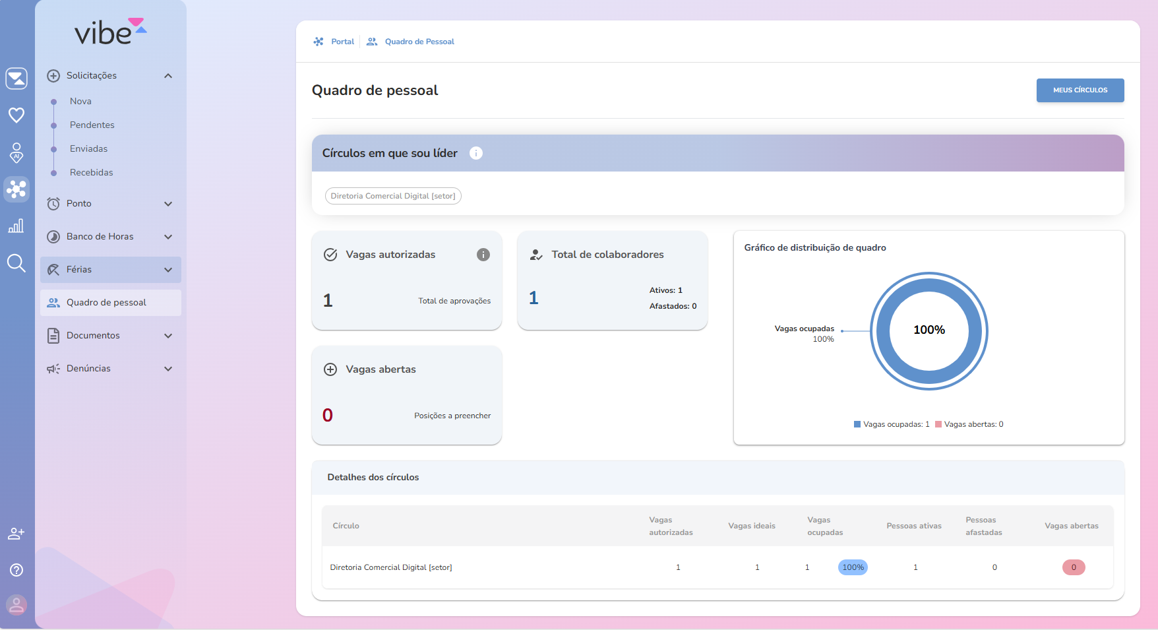Go to Portal breadcrumb link
1158x630 pixels.
pyautogui.click(x=342, y=42)
